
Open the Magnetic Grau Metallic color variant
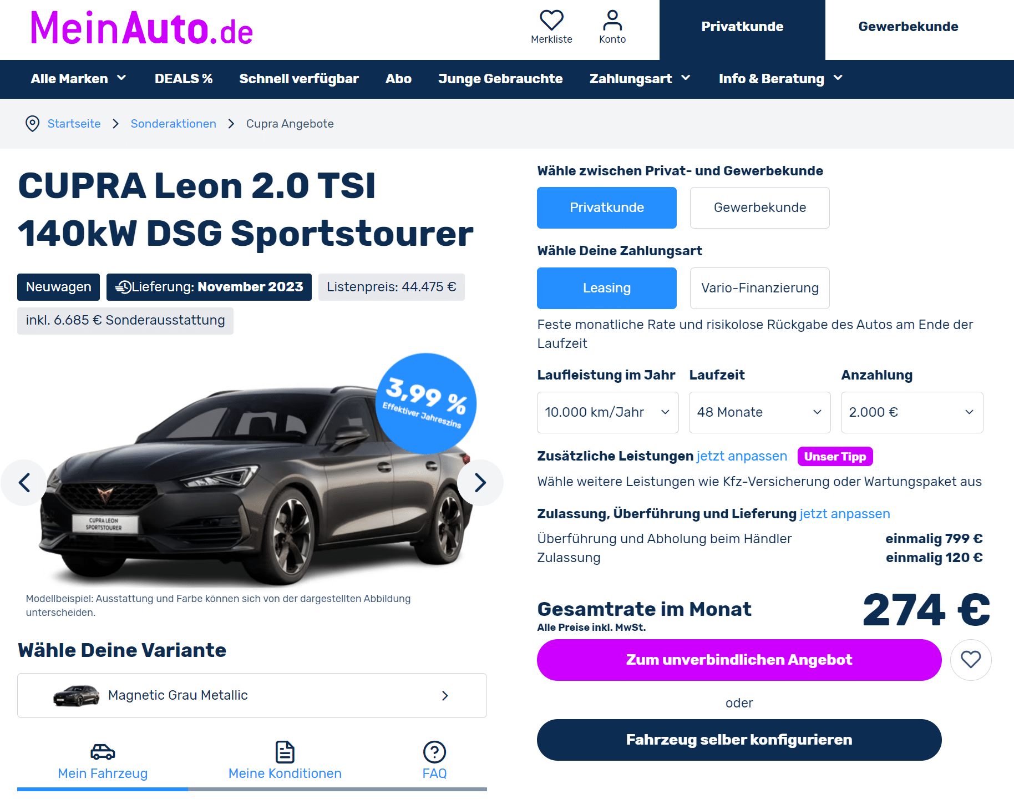(x=252, y=695)
